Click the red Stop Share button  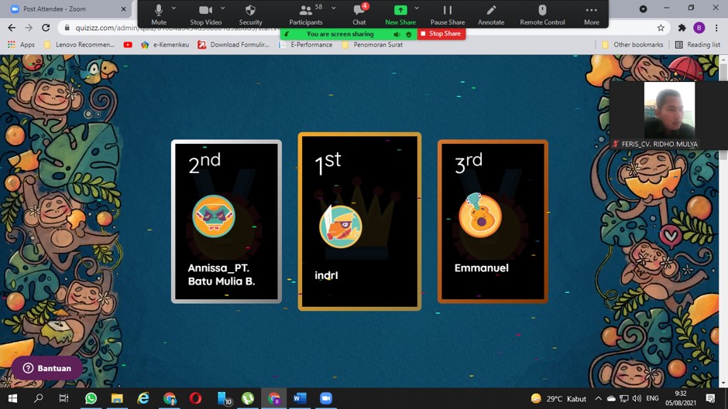[x=441, y=34]
